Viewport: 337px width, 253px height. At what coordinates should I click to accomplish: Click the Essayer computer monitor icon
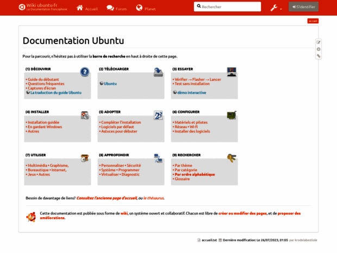232,72
